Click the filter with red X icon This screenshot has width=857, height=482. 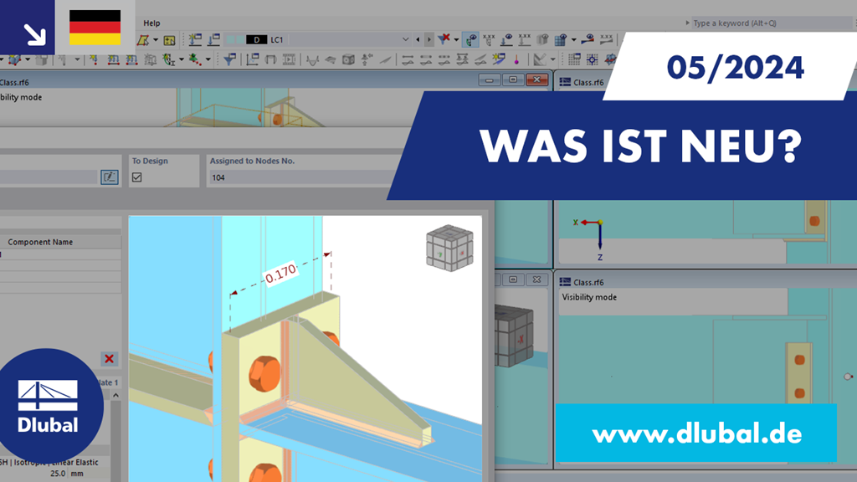point(444,39)
